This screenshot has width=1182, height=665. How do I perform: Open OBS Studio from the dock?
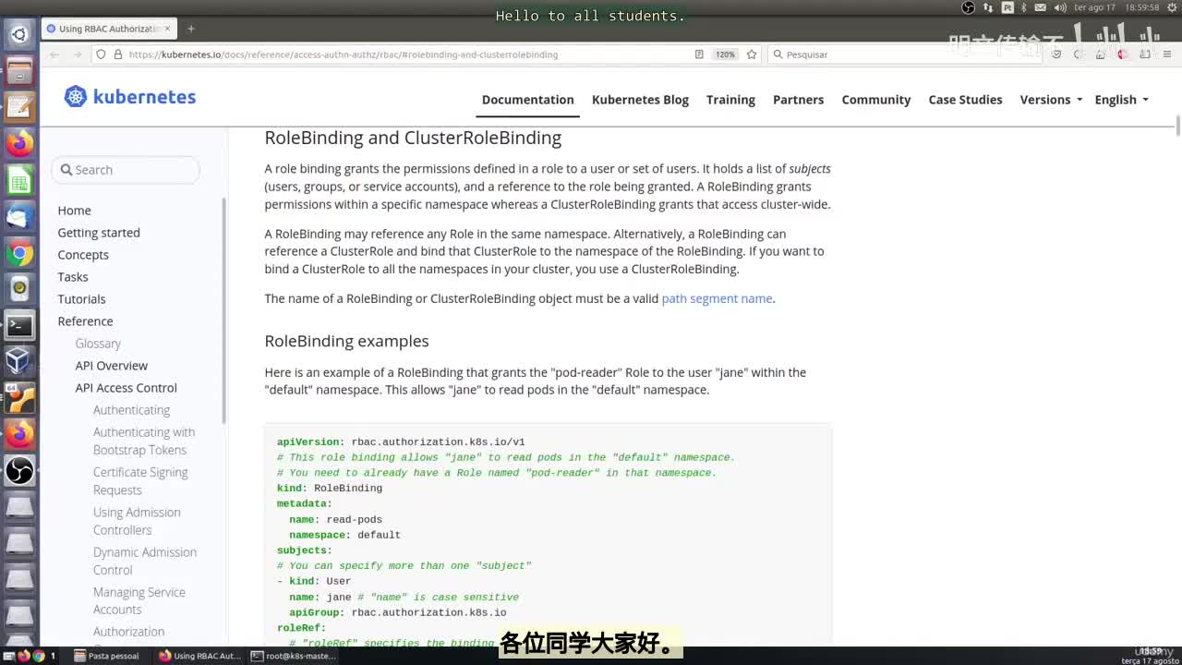(19, 471)
